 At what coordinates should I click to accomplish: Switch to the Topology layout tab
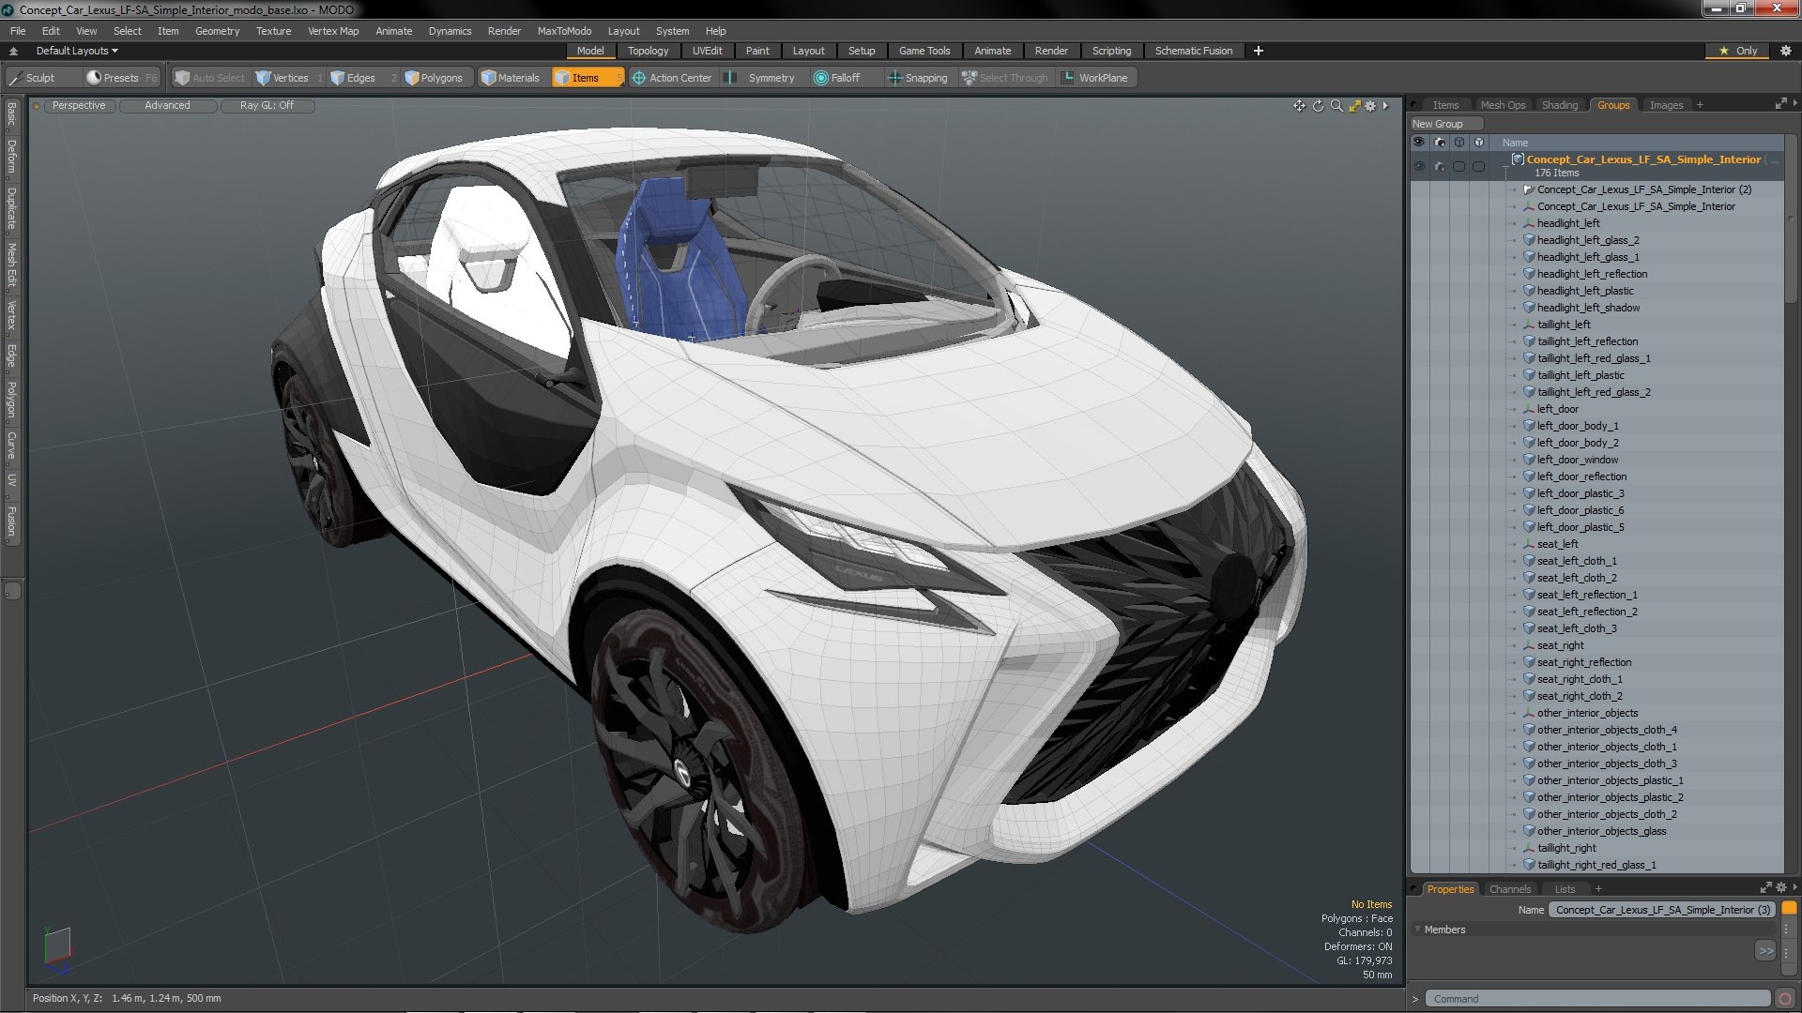[x=648, y=51]
